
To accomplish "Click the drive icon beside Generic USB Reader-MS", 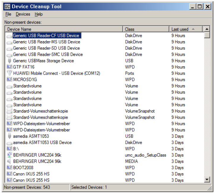I will click(9, 42).
